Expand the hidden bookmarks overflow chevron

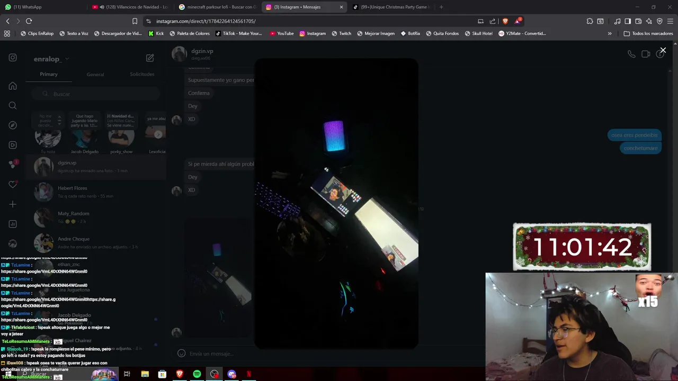pyautogui.click(x=610, y=33)
